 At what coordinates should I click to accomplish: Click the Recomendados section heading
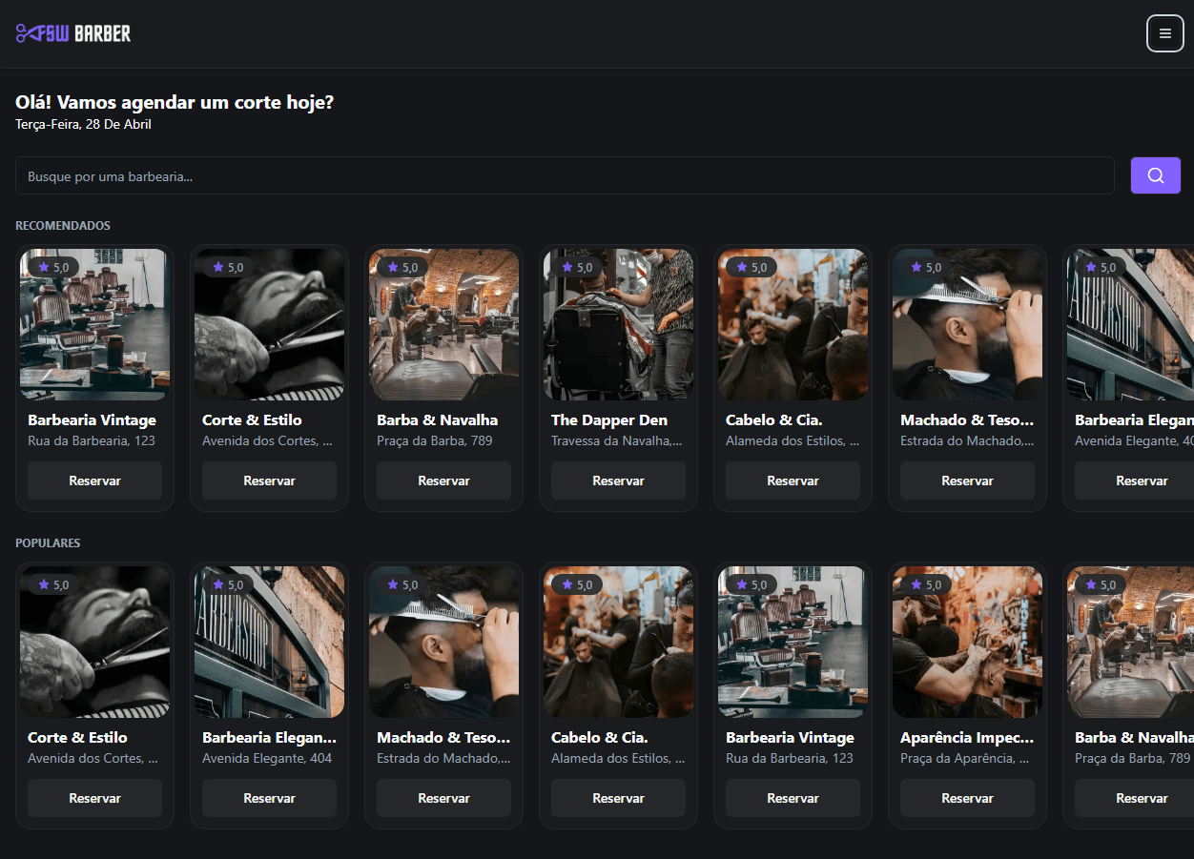point(63,226)
